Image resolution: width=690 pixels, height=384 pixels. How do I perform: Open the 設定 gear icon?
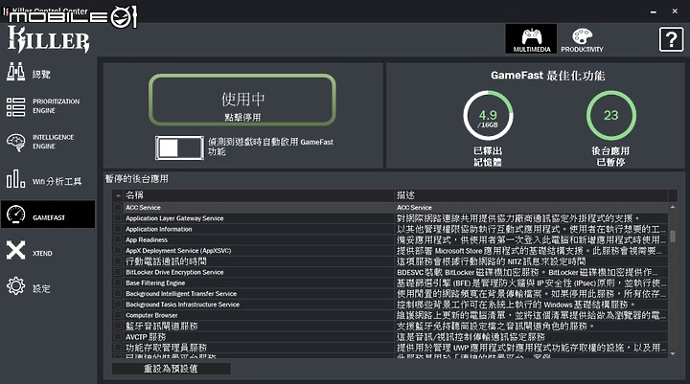coord(16,286)
